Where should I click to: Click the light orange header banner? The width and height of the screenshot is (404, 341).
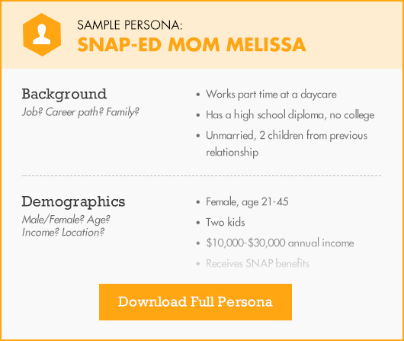pyautogui.click(x=202, y=35)
